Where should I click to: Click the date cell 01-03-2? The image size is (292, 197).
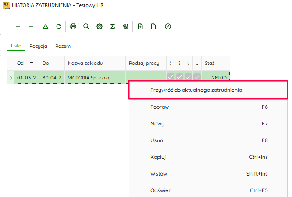[x=26, y=78]
